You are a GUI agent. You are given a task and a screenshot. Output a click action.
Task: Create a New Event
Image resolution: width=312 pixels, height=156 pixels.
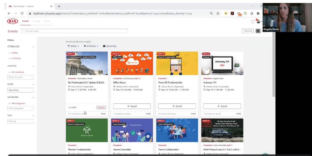247,31
